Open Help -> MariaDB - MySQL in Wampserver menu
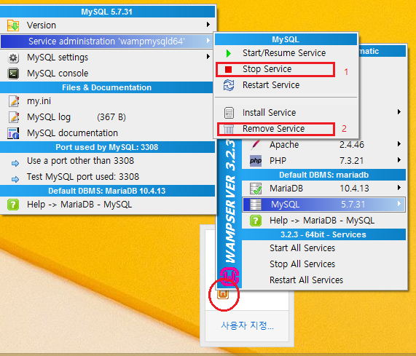This screenshot has width=416, height=356. (x=323, y=221)
